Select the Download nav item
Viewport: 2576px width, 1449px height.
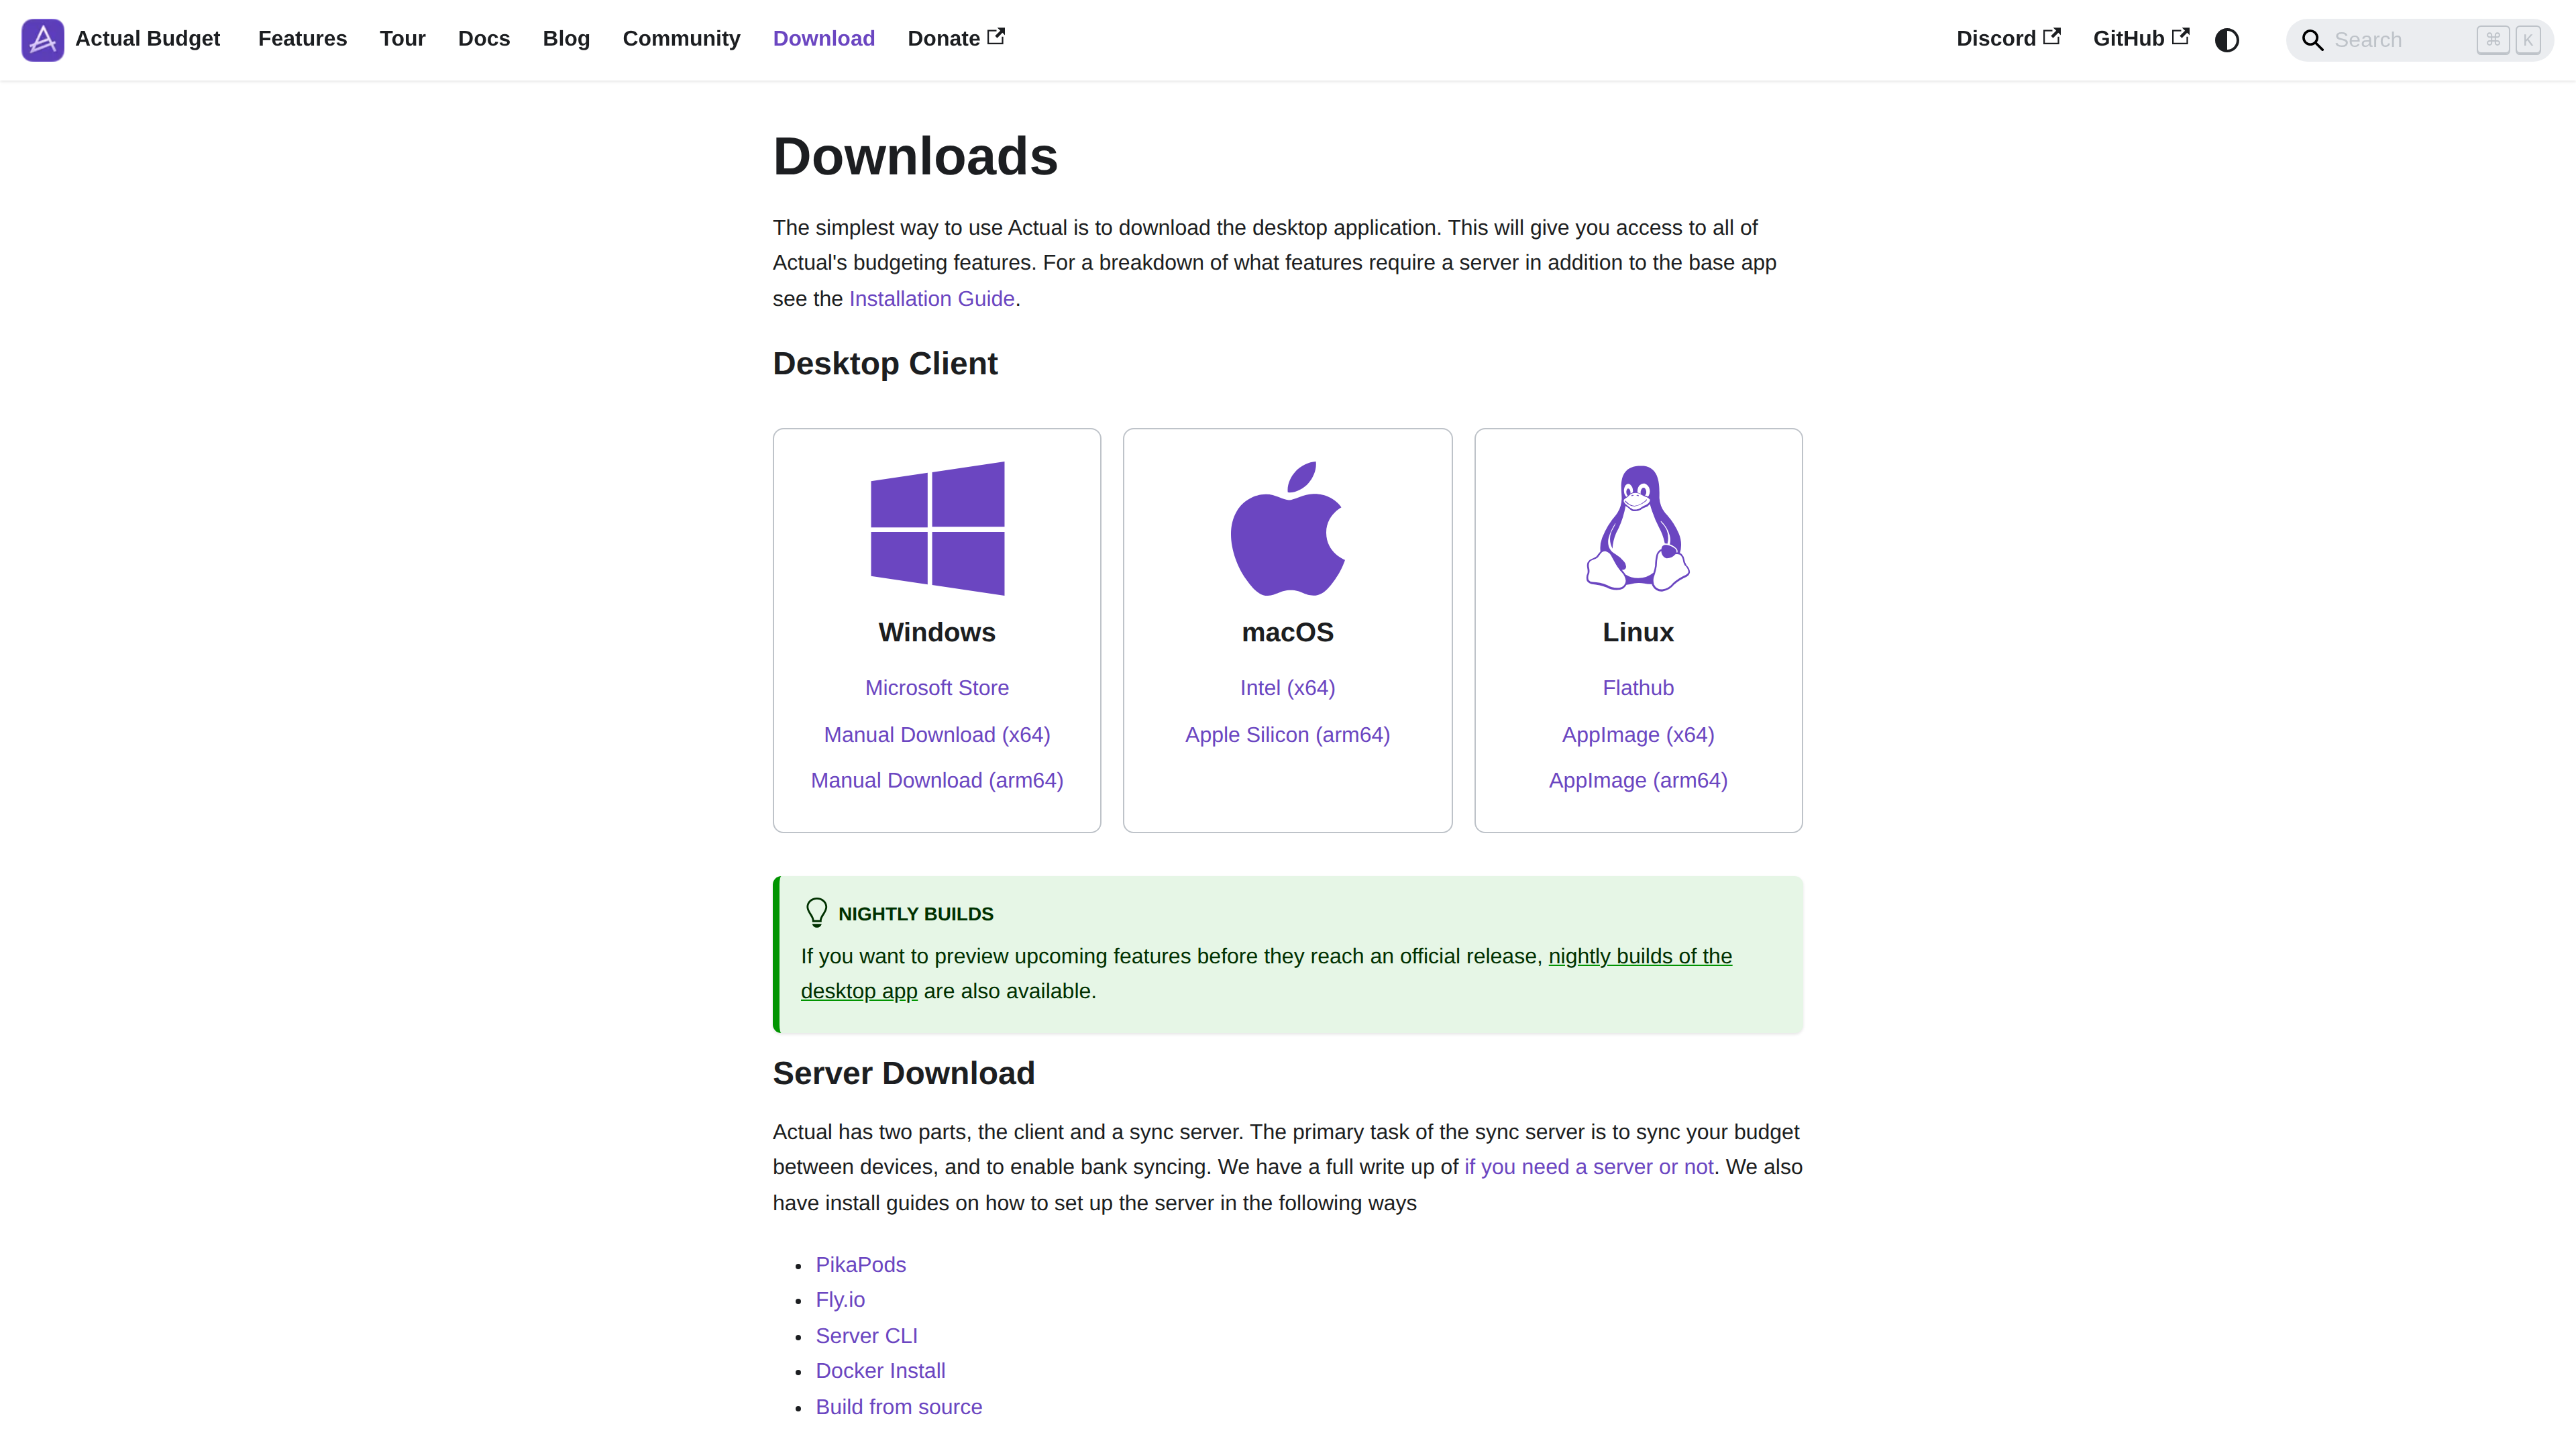pos(823,38)
